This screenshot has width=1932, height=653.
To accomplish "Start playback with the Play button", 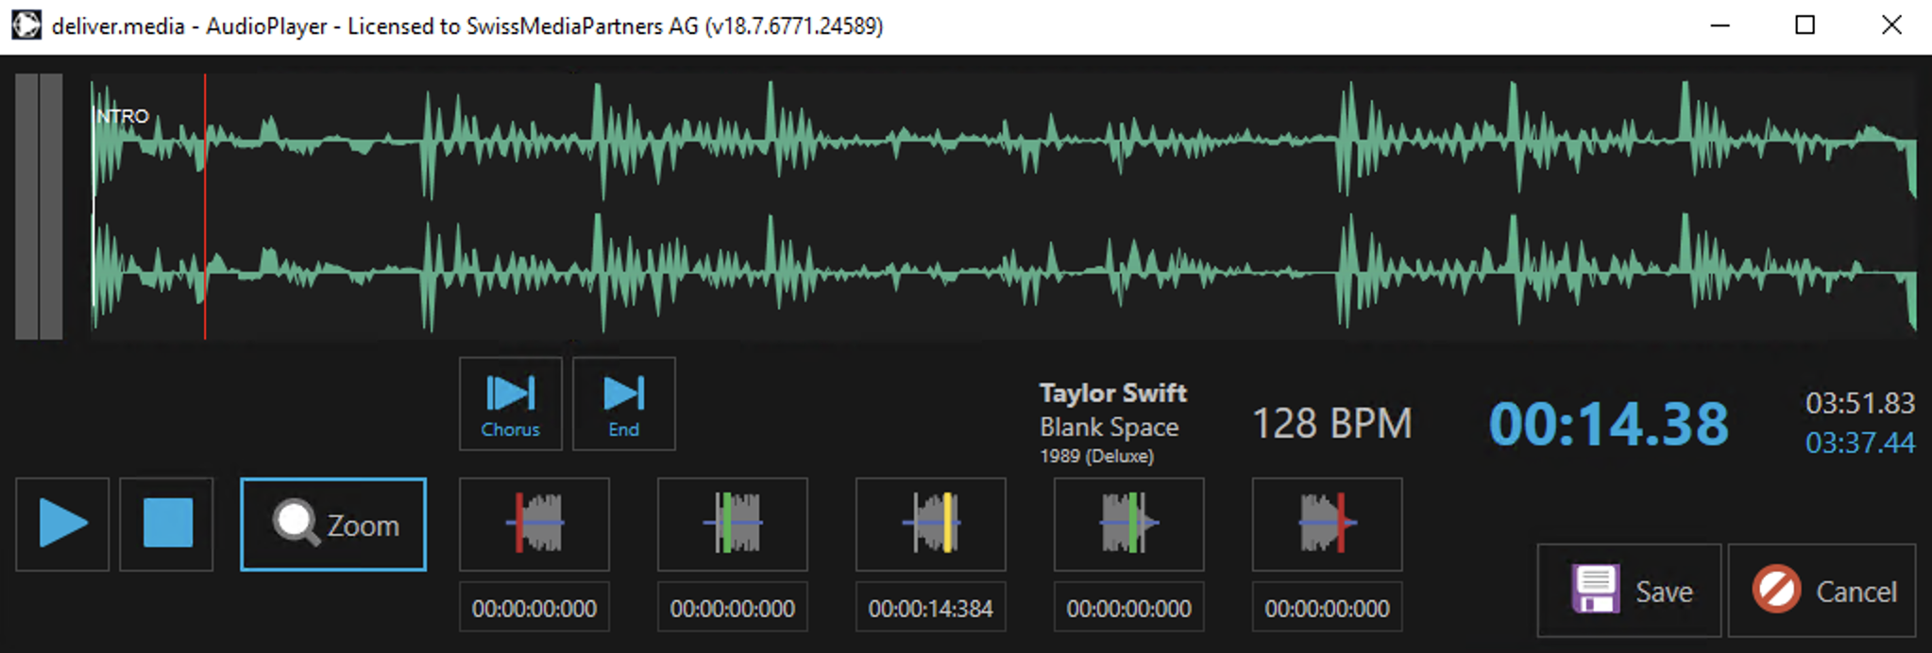I will [x=62, y=524].
